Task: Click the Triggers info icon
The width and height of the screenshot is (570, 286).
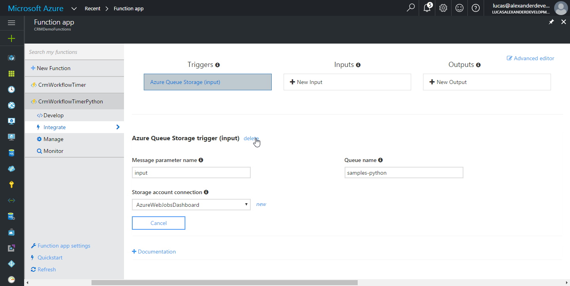Action: pos(217,65)
